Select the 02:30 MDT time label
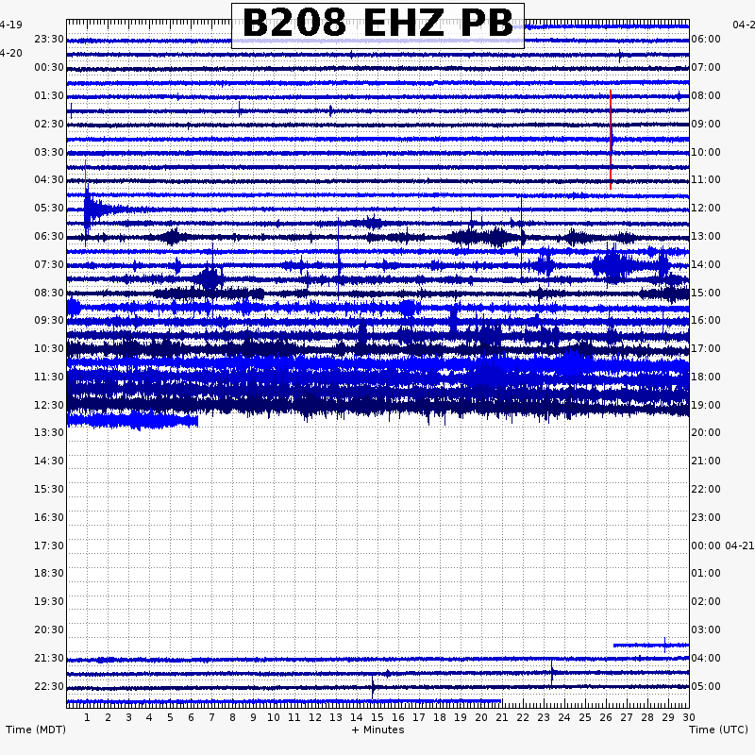This screenshot has height=755, width=755. click(49, 125)
